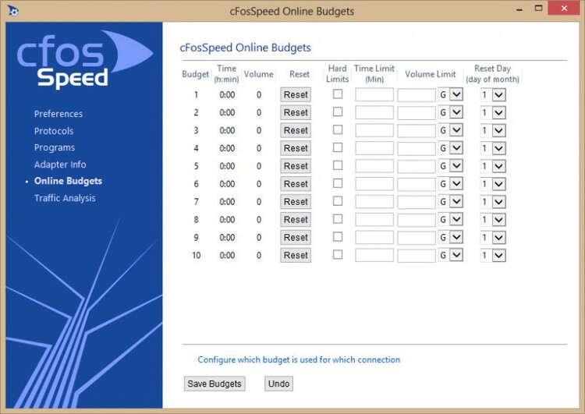585x414 pixels.
Task: Open the Protocols page
Action: tap(54, 131)
